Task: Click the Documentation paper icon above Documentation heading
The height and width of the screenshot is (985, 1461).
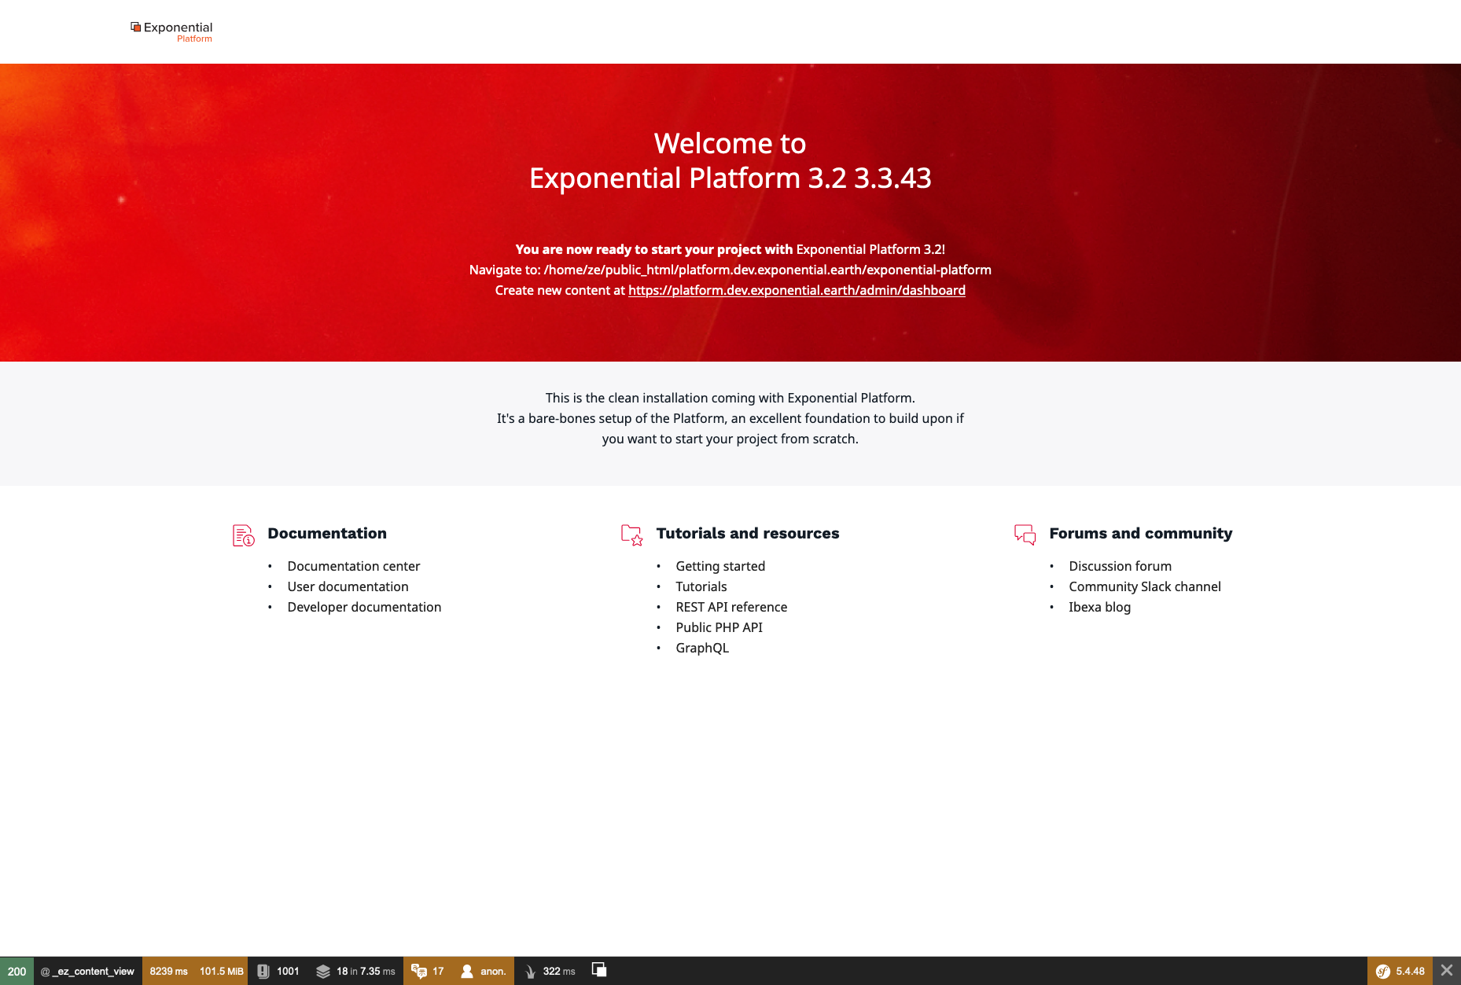Action: coord(243,535)
